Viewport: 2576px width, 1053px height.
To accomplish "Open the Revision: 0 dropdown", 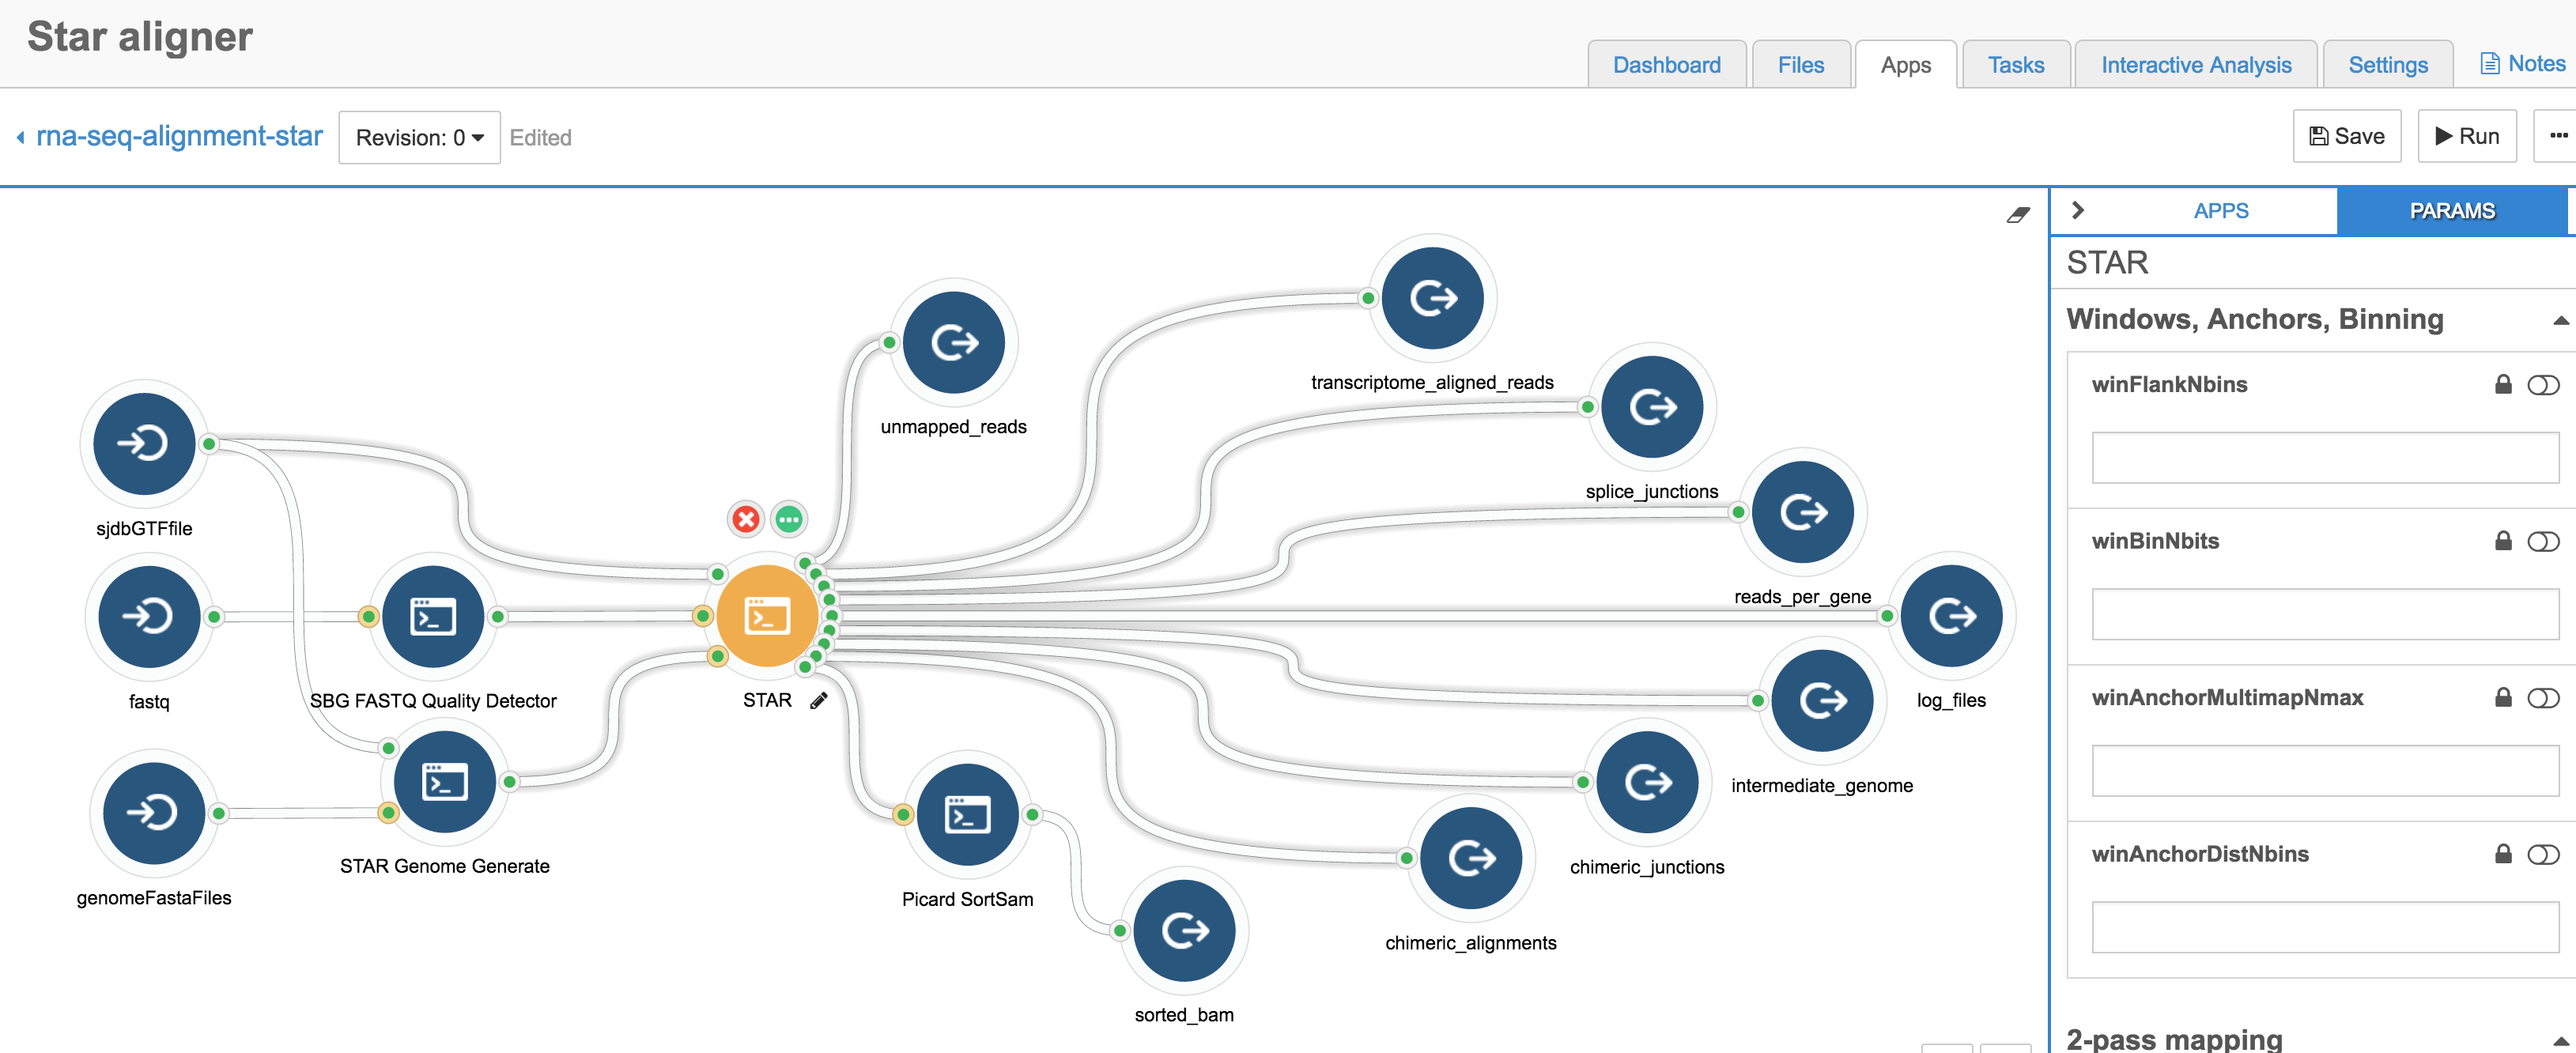I will point(419,137).
